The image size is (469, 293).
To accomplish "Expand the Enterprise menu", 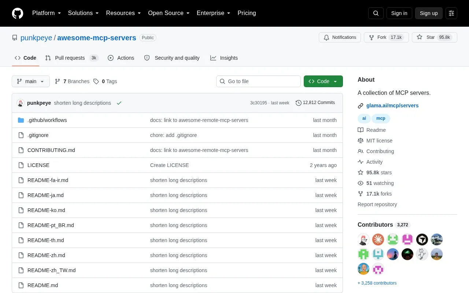I will tap(214, 13).
